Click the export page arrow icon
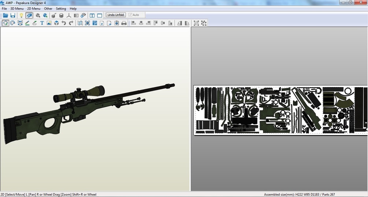The image size is (368, 197). [109, 23]
